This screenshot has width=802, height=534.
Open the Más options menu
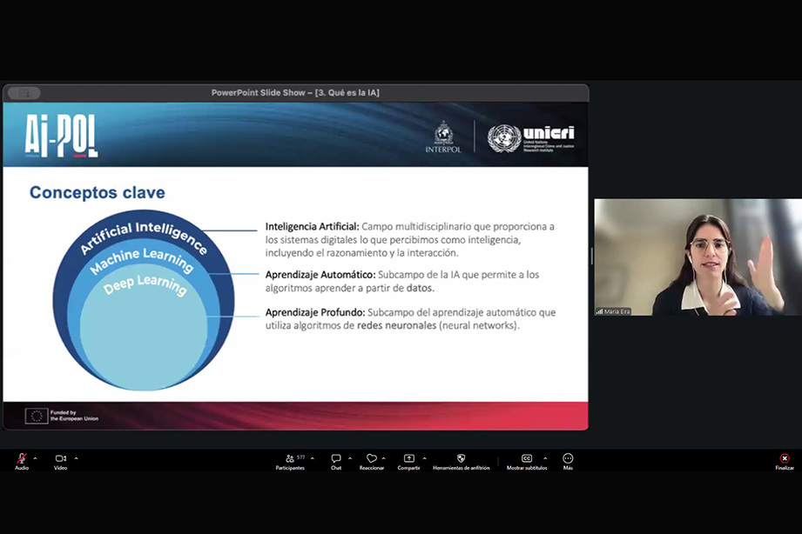pos(568,458)
